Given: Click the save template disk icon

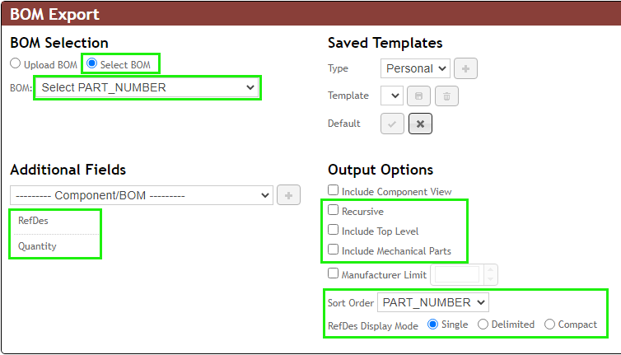Looking at the screenshot, I should (x=418, y=96).
